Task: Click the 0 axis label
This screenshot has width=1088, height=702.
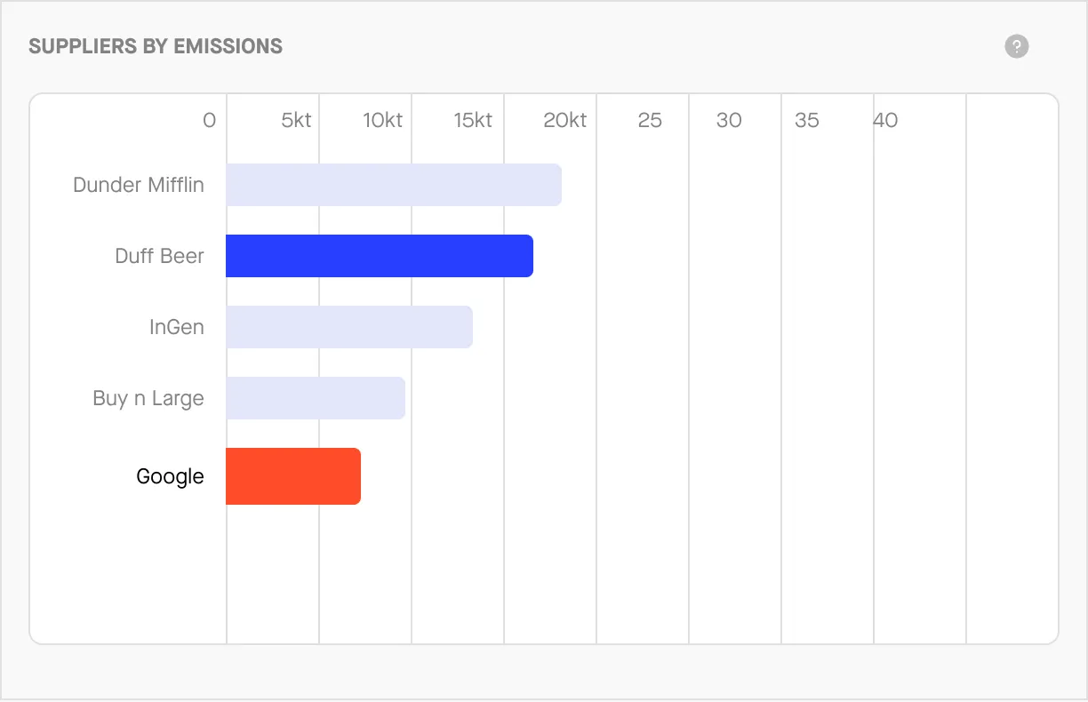Action: tap(209, 120)
